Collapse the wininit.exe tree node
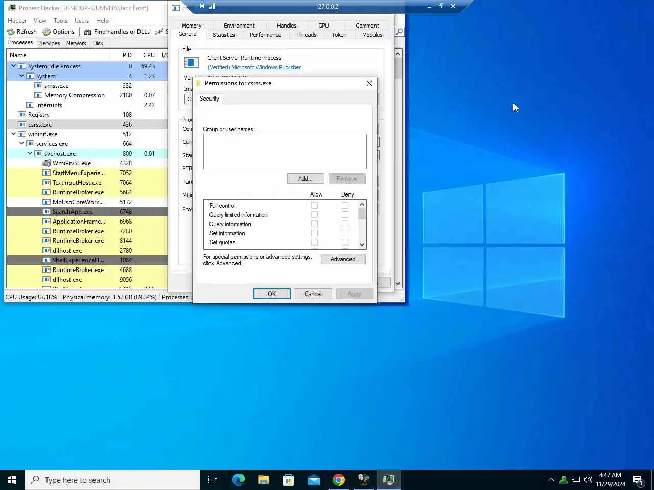 [x=14, y=134]
